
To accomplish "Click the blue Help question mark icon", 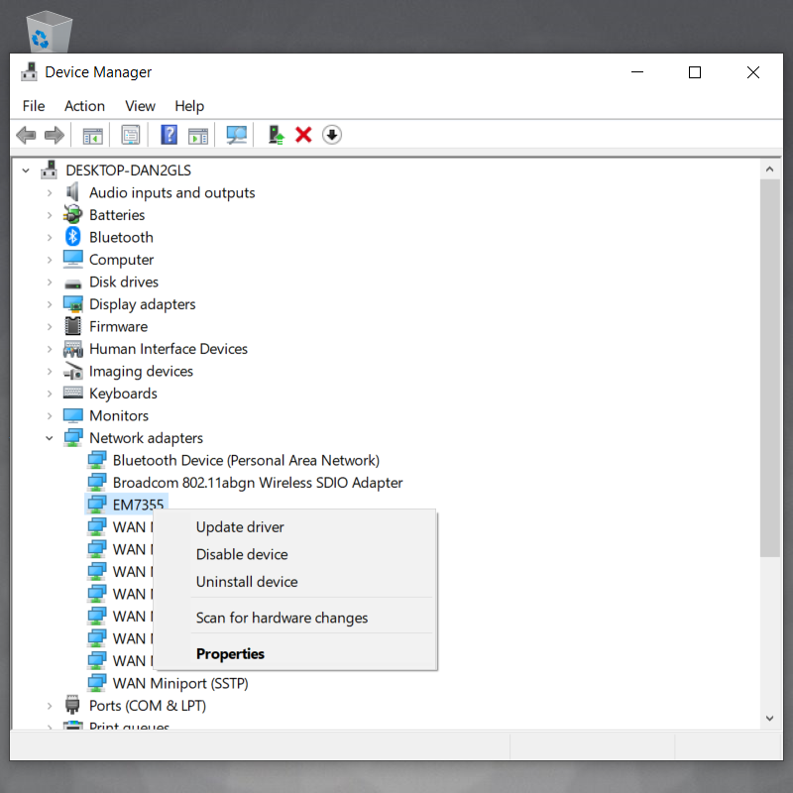I will click(x=170, y=135).
